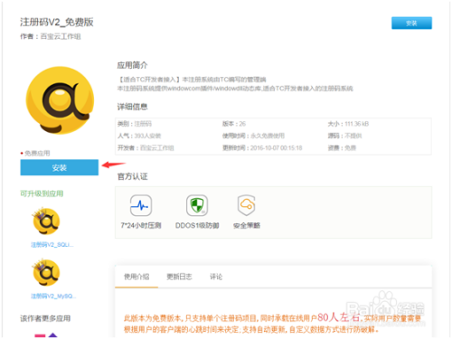452x339 pixels.
Task: Click the 版本：26 detail cell
Action: (x=234, y=124)
